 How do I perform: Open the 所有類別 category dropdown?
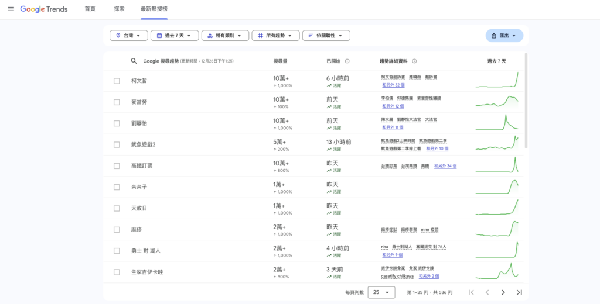pyautogui.click(x=225, y=36)
